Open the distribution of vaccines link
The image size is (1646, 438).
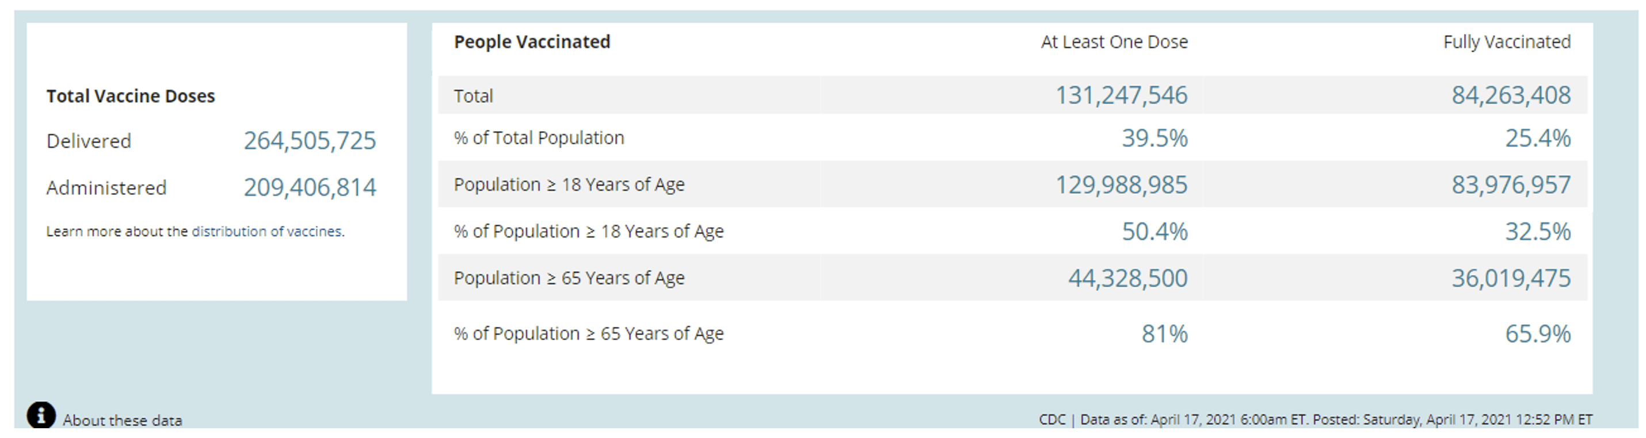click(268, 231)
